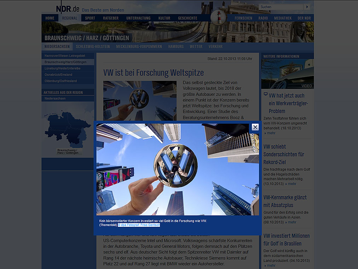Click the 'Das Beste am Norden' slogan

pyautogui.click(x=103, y=10)
